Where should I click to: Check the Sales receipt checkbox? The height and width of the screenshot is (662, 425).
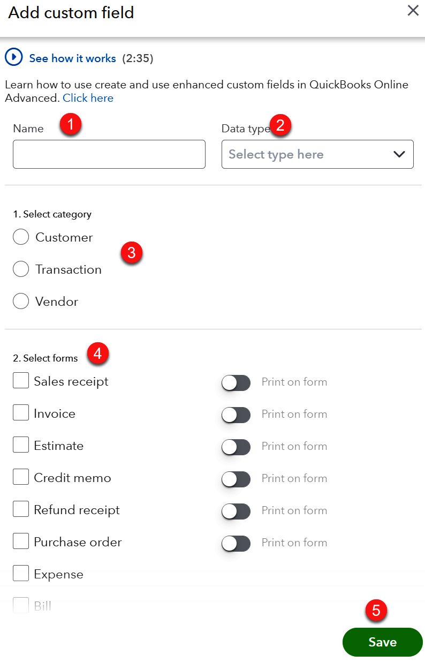pos(21,381)
